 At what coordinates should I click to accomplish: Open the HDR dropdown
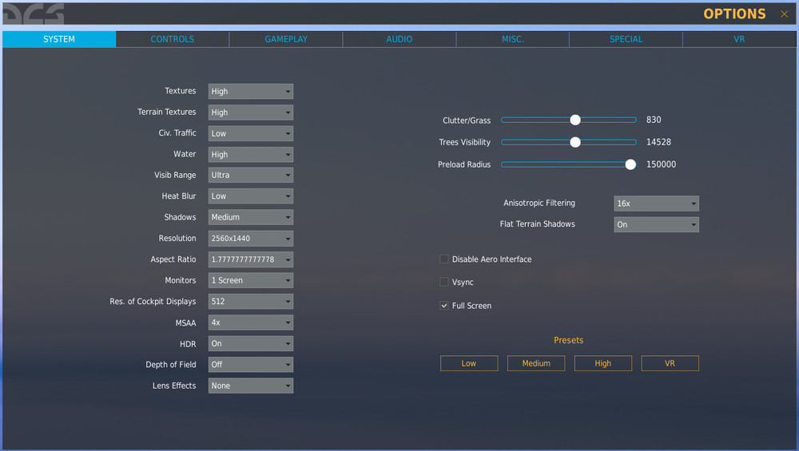[251, 343]
